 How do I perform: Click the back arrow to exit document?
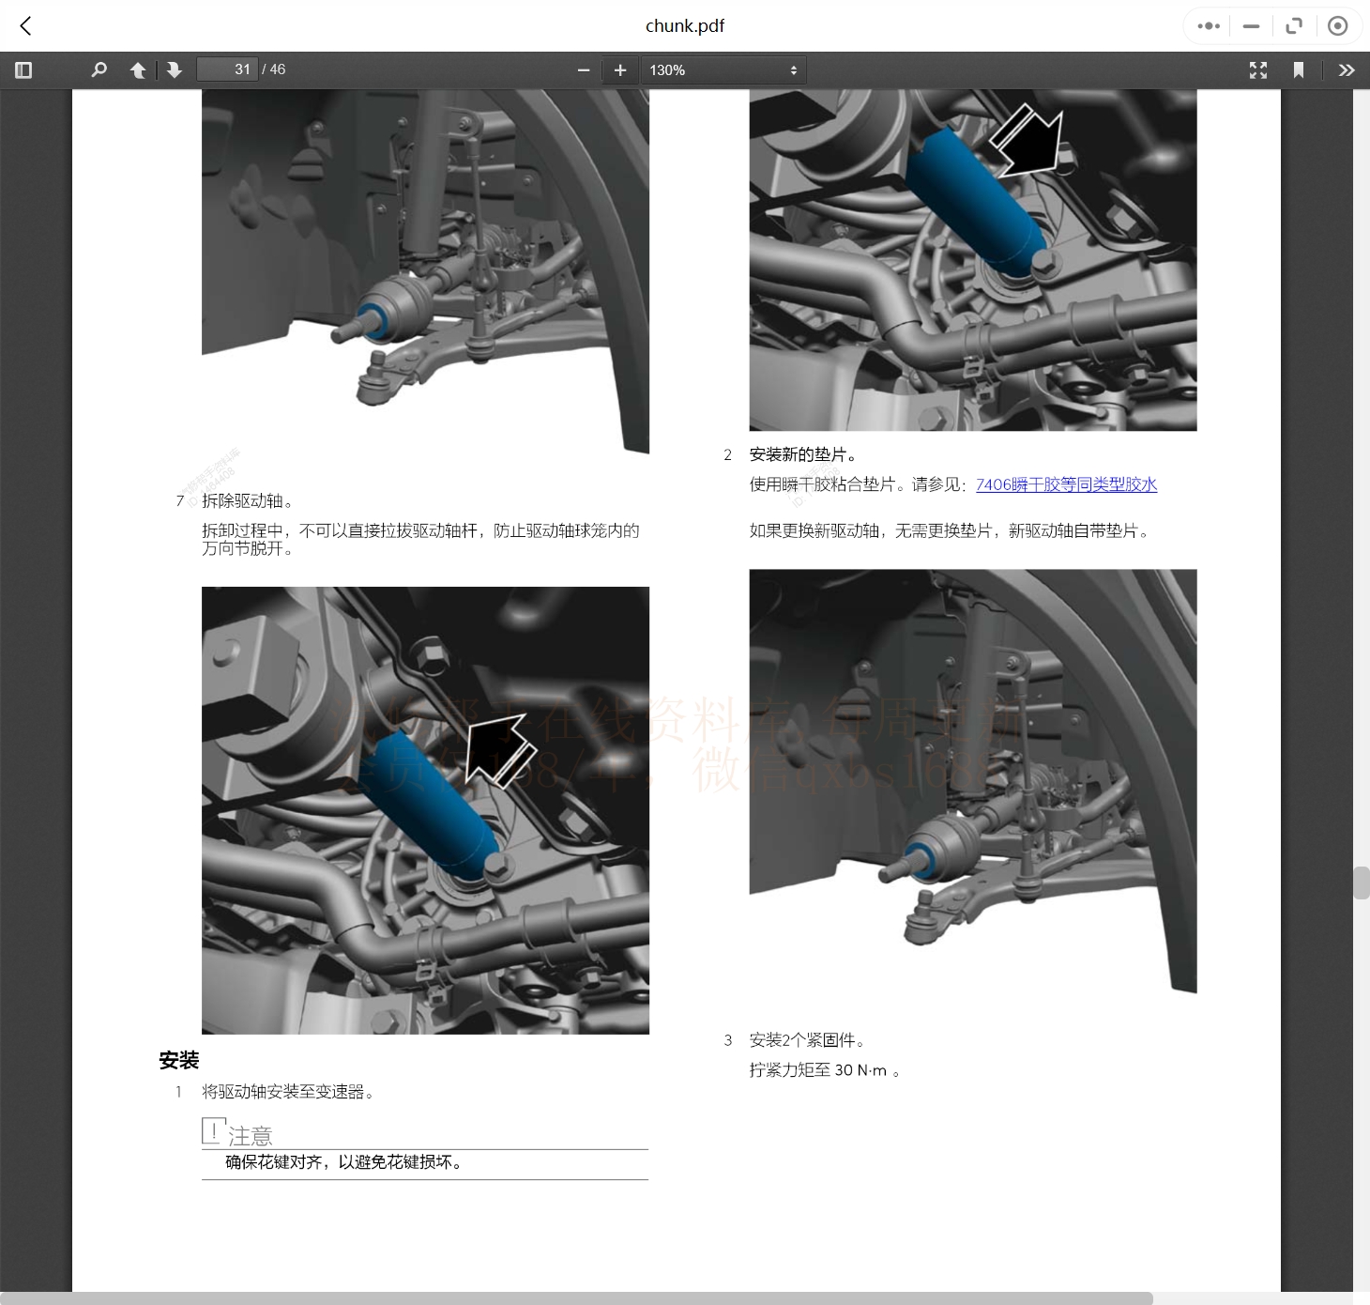pyautogui.click(x=26, y=26)
